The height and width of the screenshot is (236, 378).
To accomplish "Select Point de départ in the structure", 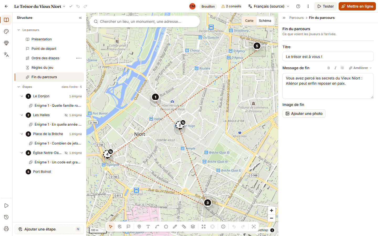I will click(x=49, y=49).
